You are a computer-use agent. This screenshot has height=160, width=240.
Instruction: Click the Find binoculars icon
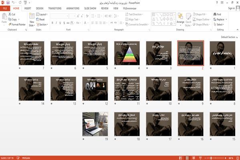[215, 14]
